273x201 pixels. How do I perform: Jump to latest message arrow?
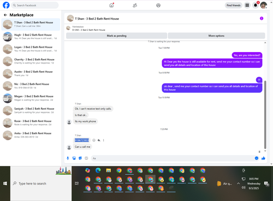tap(259, 152)
